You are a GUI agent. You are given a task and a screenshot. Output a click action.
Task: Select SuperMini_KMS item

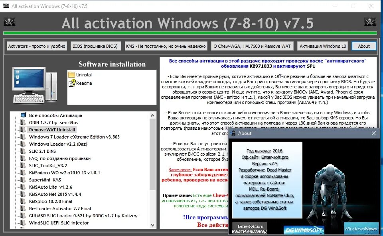[45, 180]
